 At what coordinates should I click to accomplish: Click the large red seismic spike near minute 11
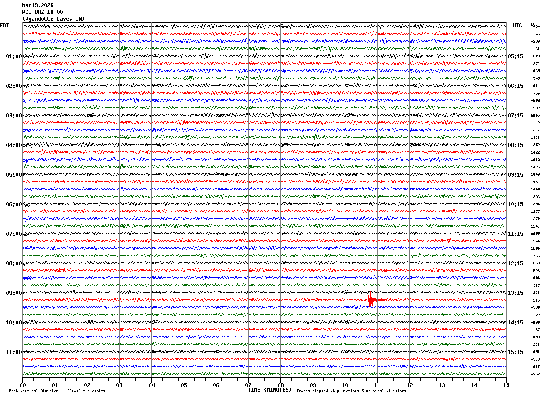coord(370,299)
